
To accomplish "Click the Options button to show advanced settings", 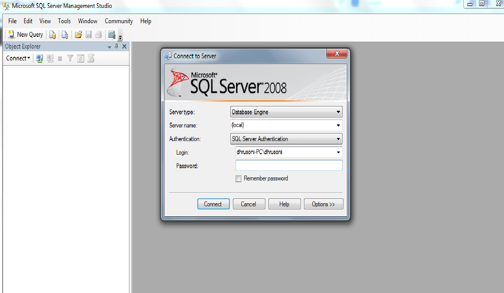I will [323, 204].
